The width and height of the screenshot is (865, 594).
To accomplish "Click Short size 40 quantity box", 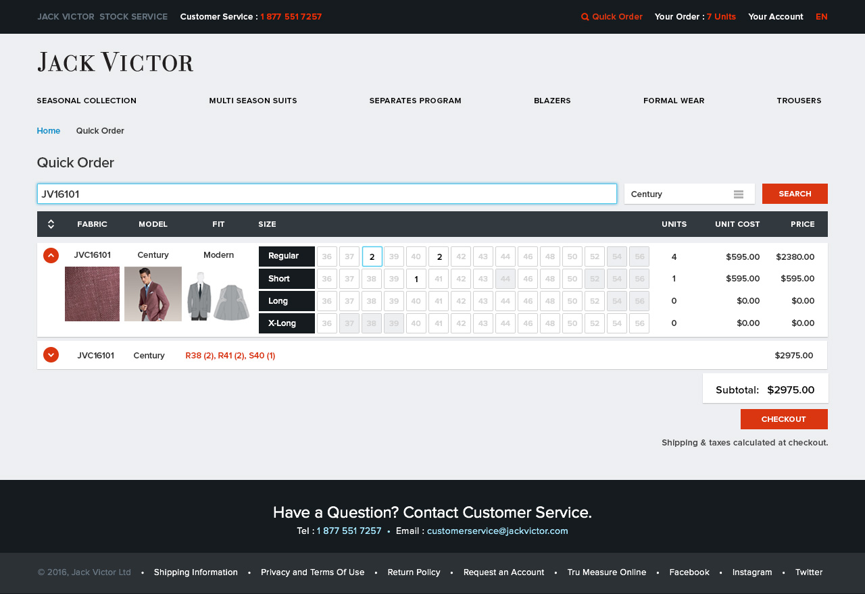I will tap(416, 279).
